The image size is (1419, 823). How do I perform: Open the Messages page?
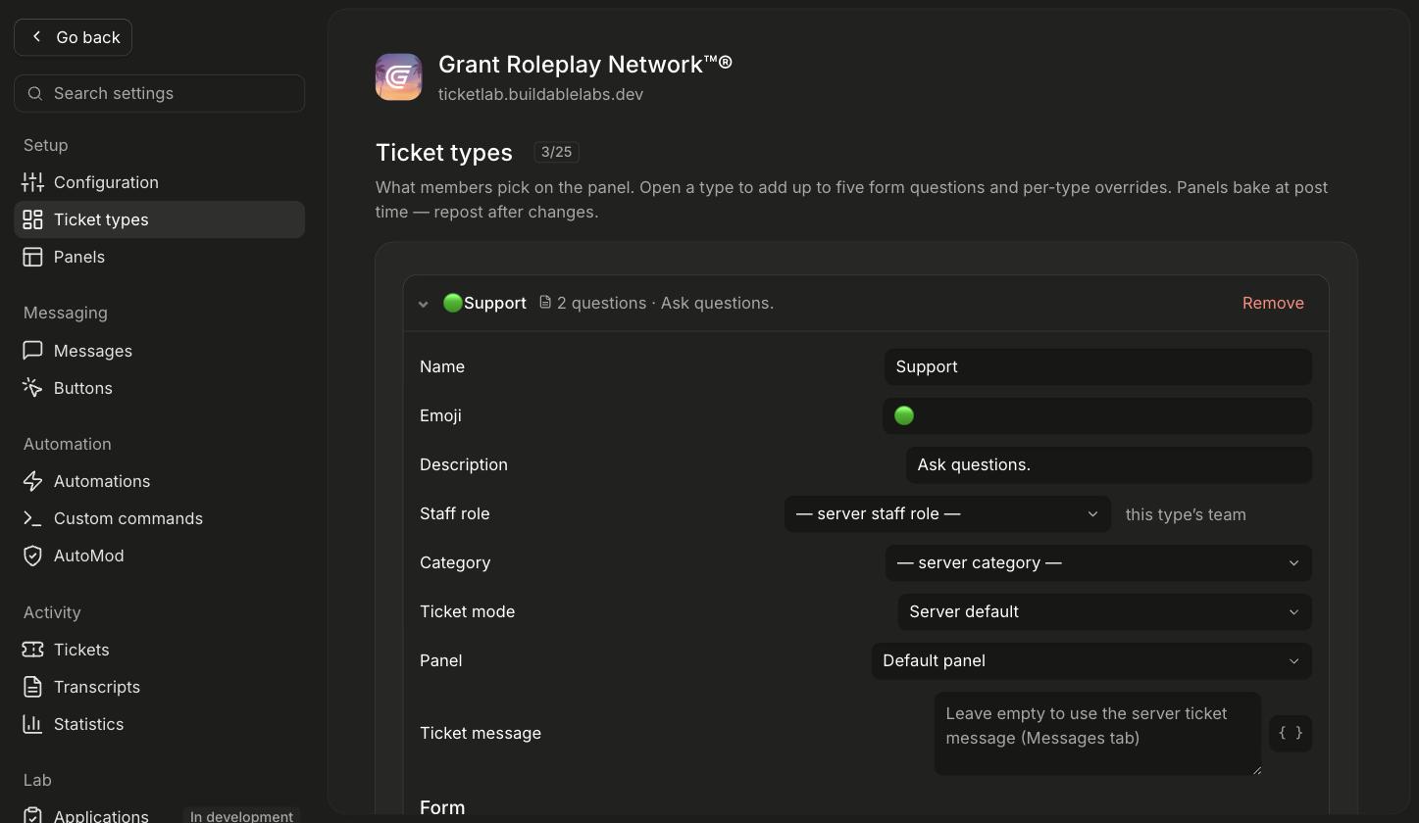pos(159,351)
